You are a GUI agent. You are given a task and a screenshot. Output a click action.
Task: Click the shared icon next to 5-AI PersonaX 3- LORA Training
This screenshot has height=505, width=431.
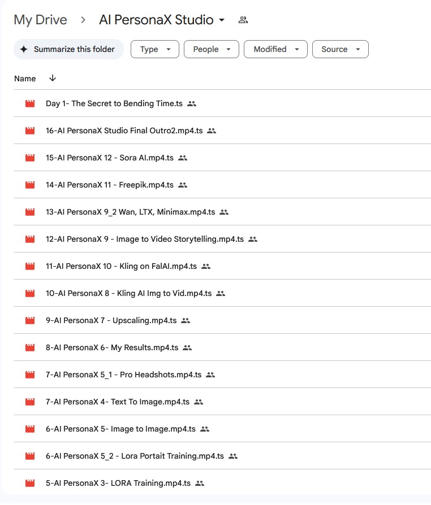[200, 483]
